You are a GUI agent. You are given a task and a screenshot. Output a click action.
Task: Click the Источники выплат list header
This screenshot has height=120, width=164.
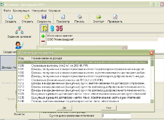pyautogui.click(x=102, y=35)
